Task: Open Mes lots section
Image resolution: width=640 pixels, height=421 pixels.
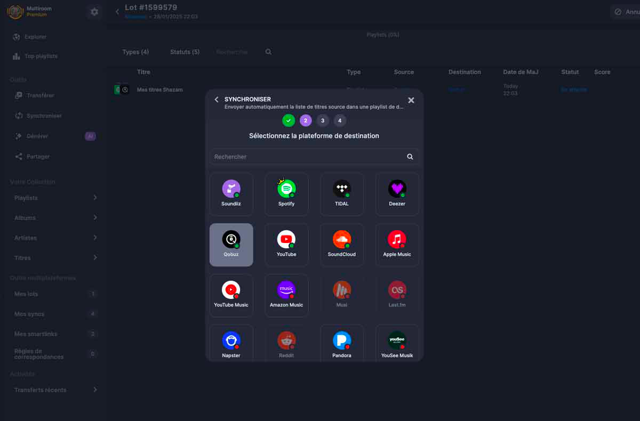Action: coord(55,294)
